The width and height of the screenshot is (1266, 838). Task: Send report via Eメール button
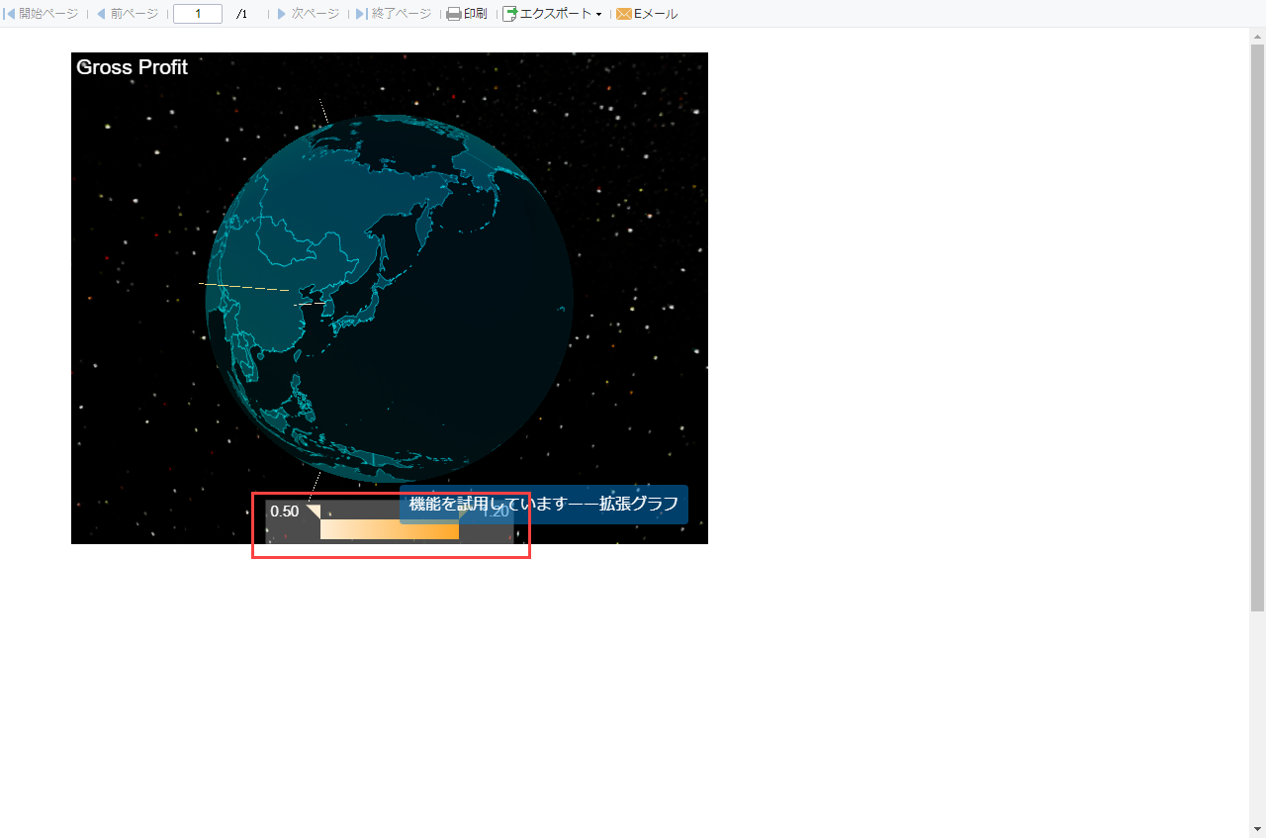coord(647,14)
